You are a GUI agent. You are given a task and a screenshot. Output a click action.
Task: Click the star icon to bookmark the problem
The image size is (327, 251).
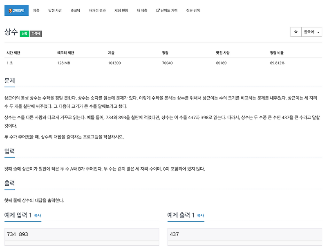tap(296, 32)
